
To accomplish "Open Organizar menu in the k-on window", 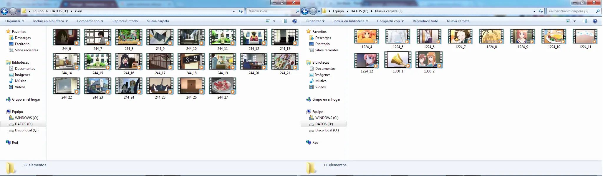I will (15, 21).
